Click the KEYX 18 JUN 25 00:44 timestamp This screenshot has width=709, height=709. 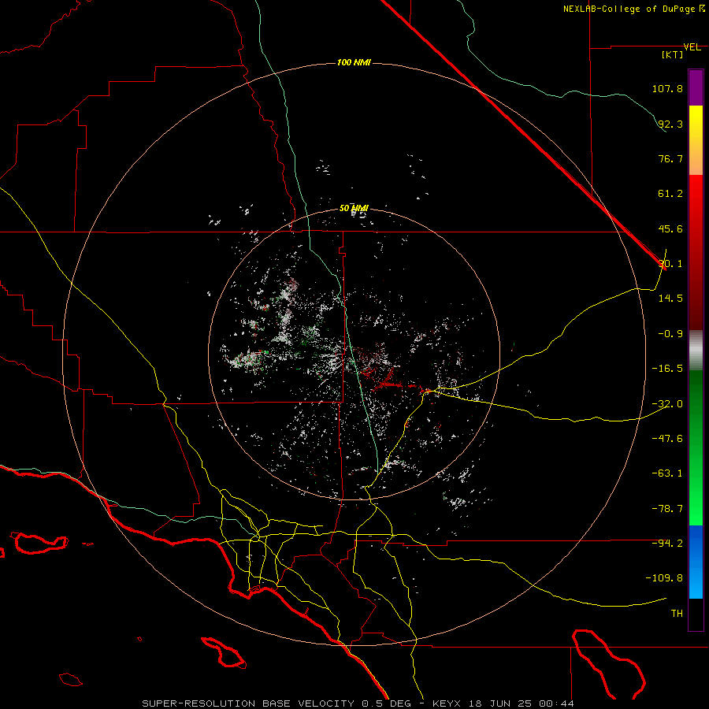click(x=503, y=703)
